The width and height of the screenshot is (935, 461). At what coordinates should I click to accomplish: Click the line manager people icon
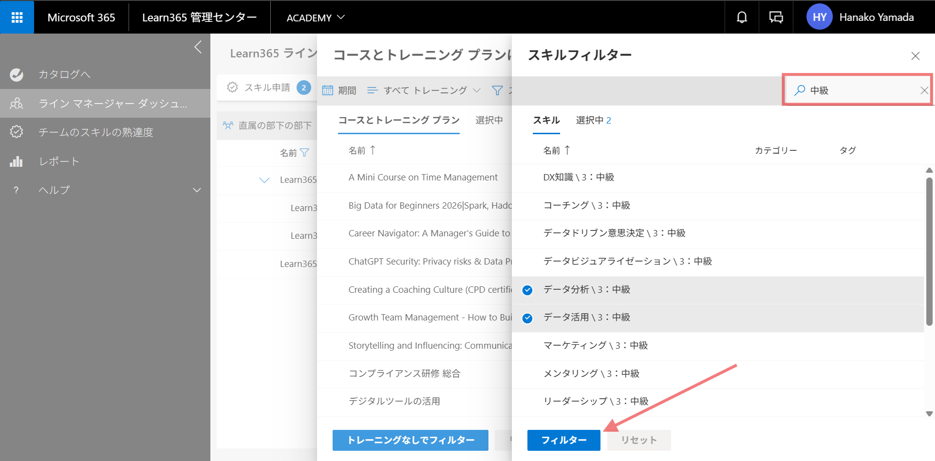[x=17, y=103]
